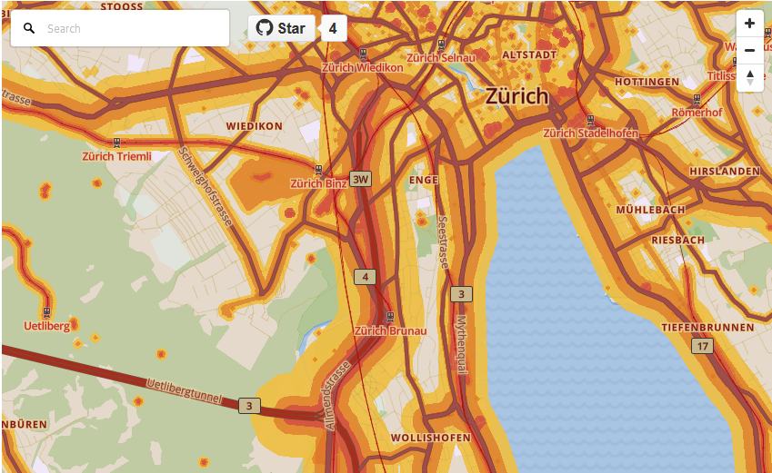
Task: Click route 4 shield marker
Action: (366, 277)
